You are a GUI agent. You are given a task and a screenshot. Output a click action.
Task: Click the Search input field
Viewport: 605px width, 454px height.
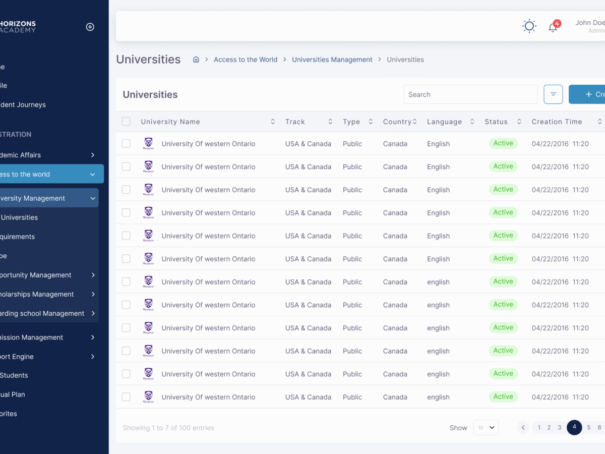[471, 94]
